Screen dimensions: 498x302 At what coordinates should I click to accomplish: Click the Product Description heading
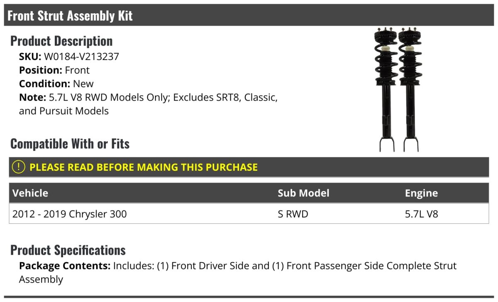[61, 41]
